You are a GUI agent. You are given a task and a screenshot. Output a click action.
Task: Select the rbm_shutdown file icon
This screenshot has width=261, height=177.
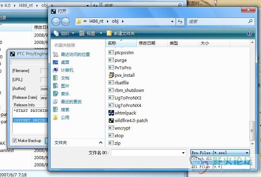tap(111, 90)
